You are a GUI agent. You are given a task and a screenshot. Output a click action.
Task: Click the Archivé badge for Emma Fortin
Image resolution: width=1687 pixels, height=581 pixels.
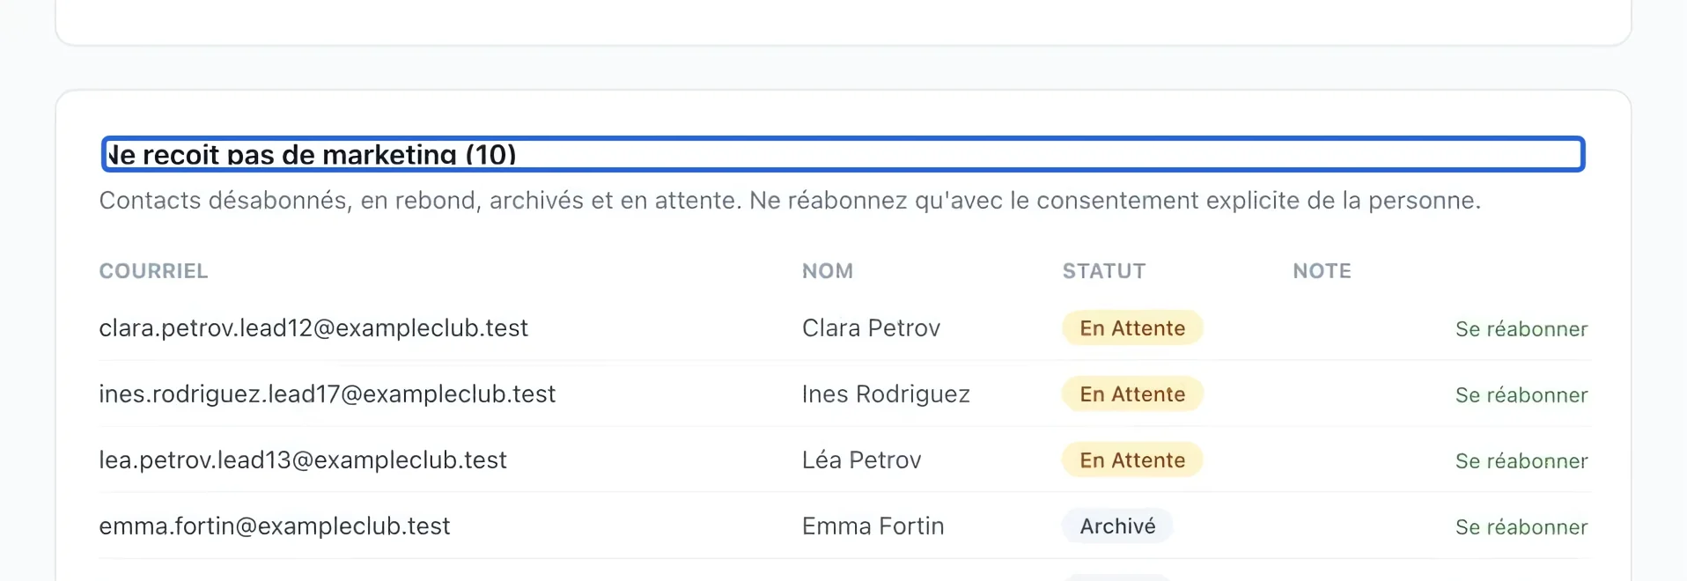pyautogui.click(x=1117, y=526)
